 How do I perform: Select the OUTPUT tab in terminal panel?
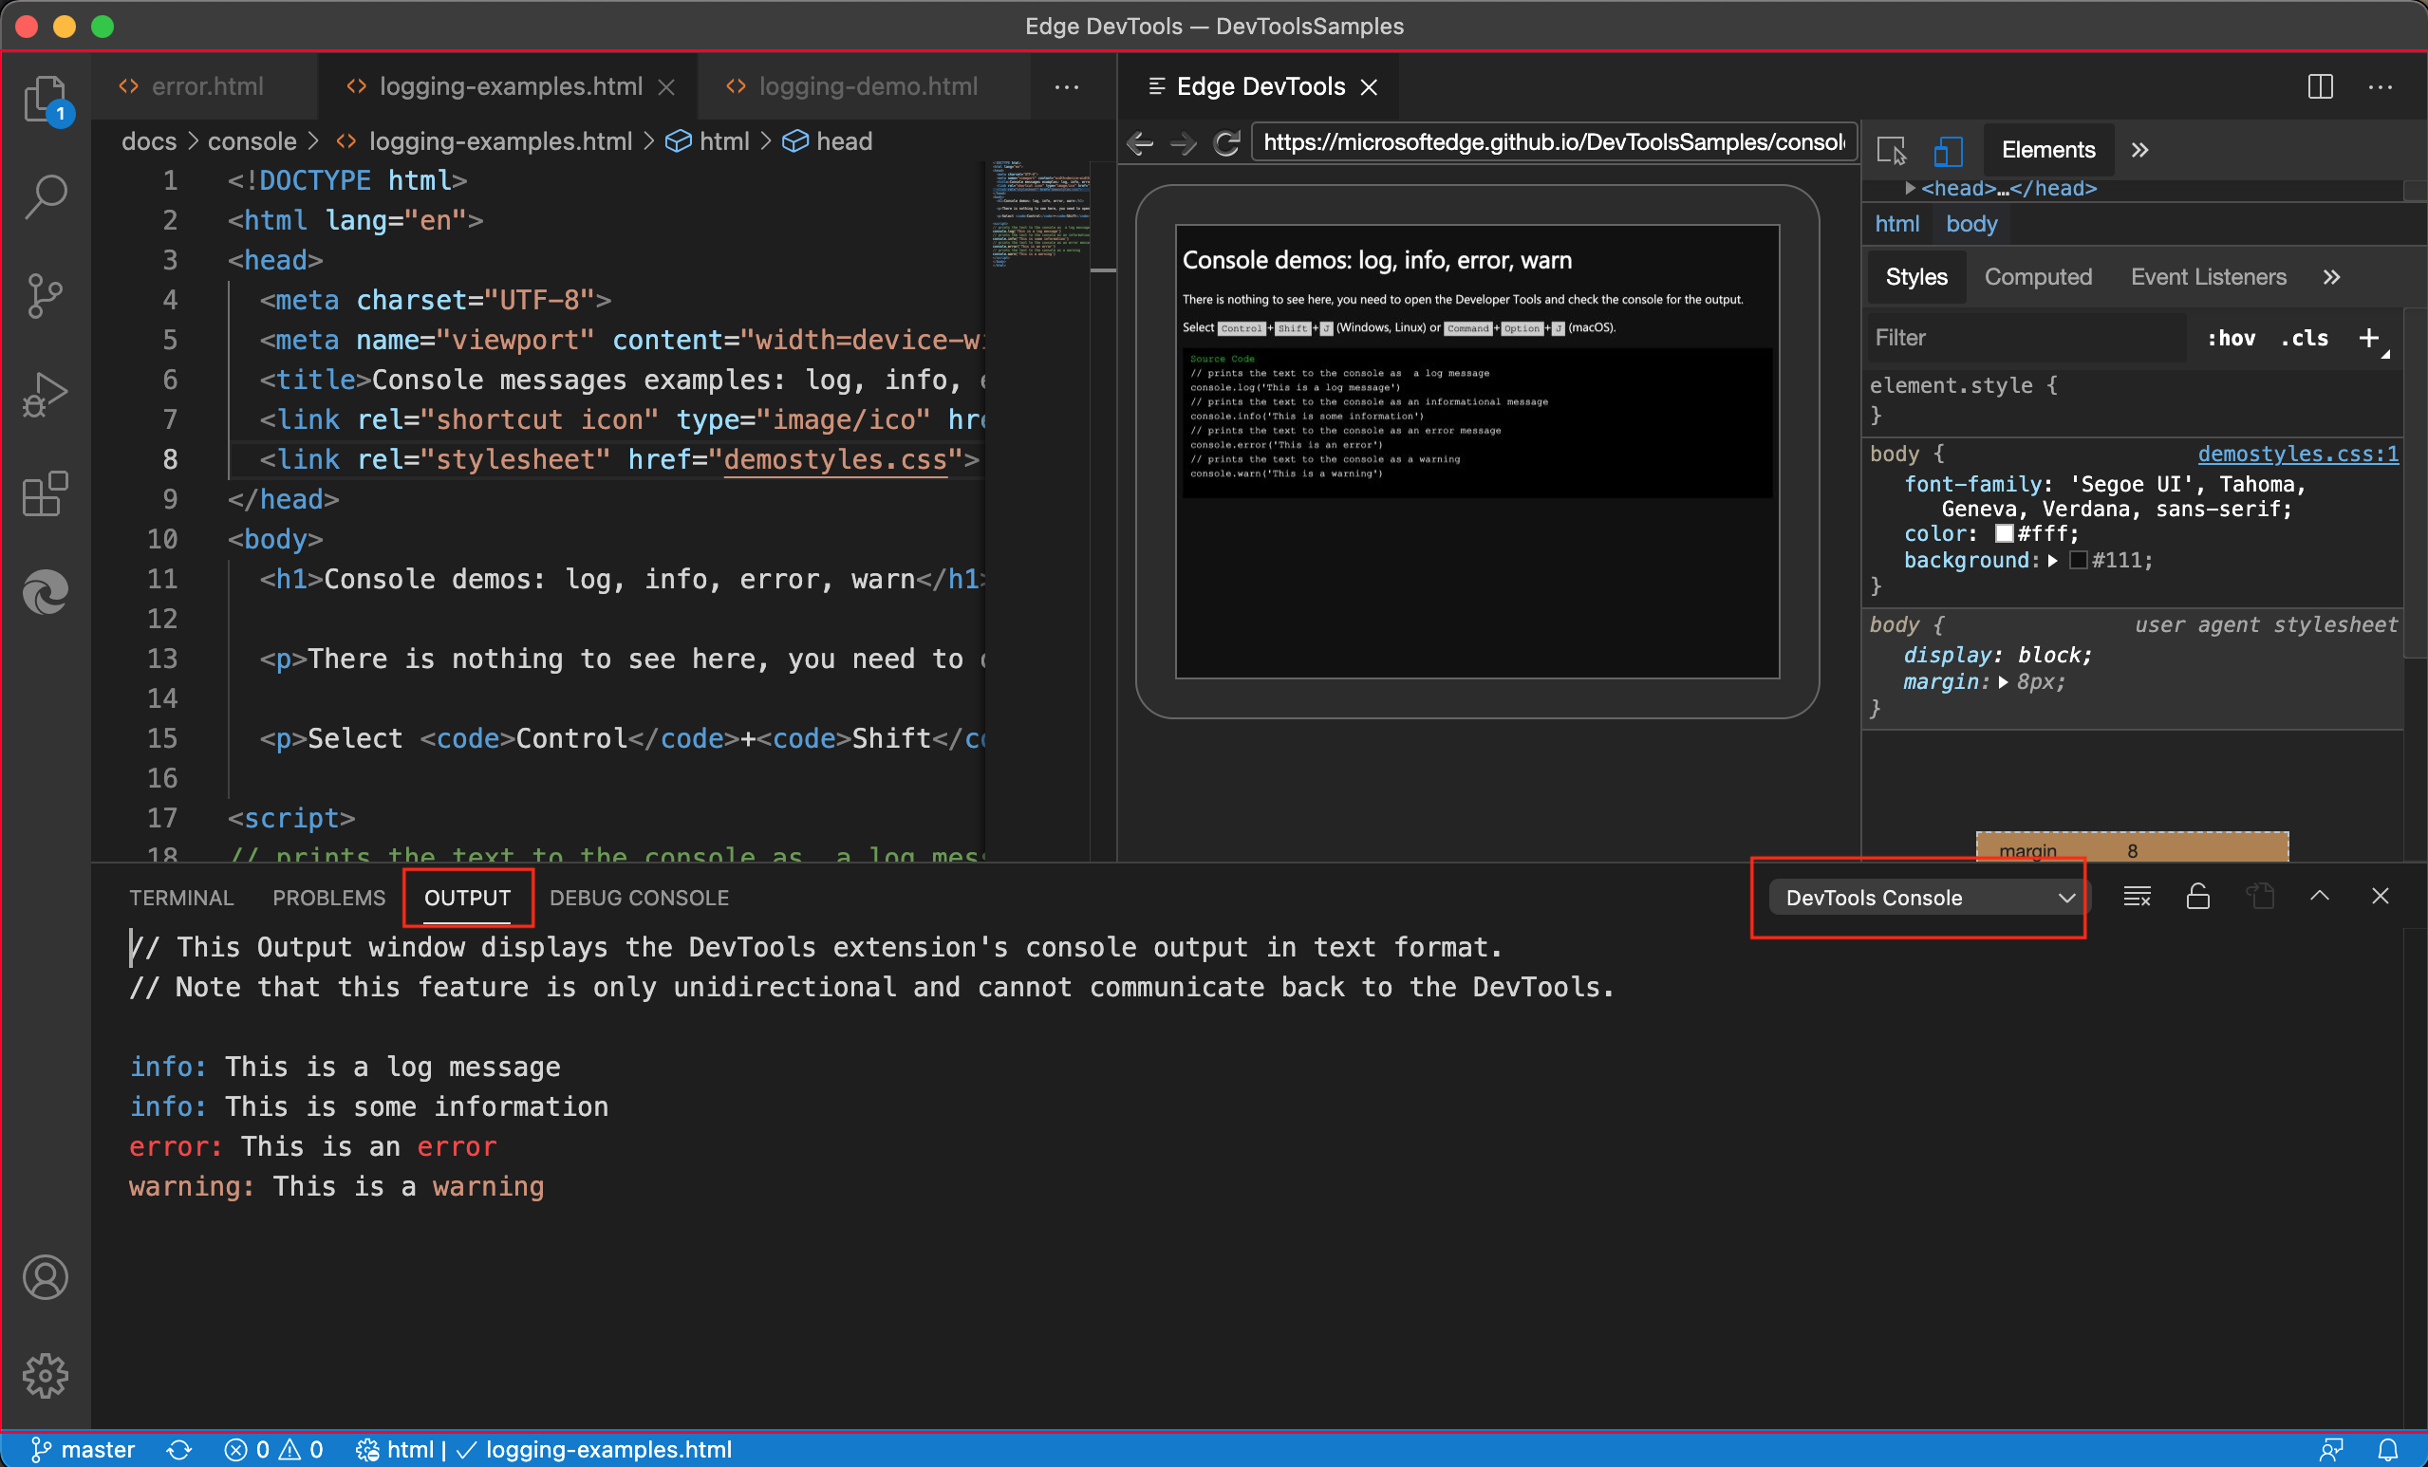pyautogui.click(x=467, y=897)
